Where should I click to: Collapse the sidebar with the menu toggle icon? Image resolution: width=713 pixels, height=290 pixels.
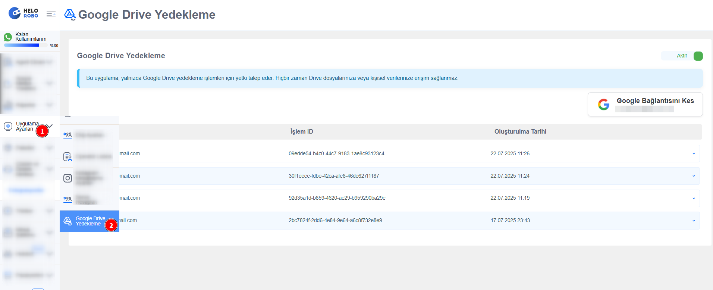click(x=51, y=14)
